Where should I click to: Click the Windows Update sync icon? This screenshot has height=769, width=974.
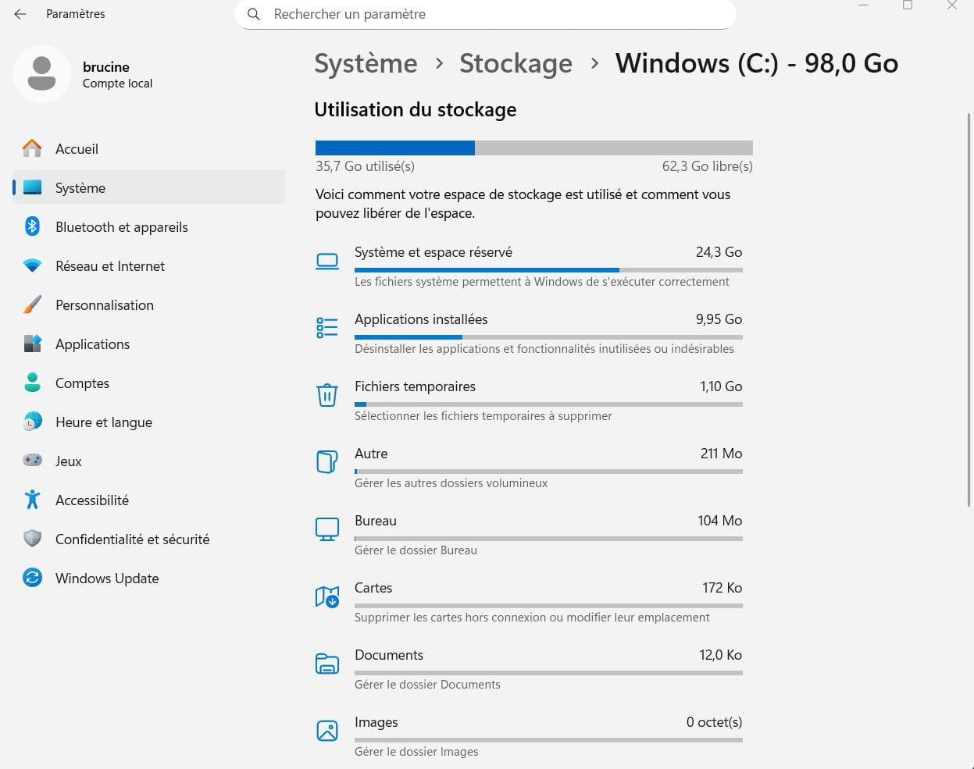(32, 578)
